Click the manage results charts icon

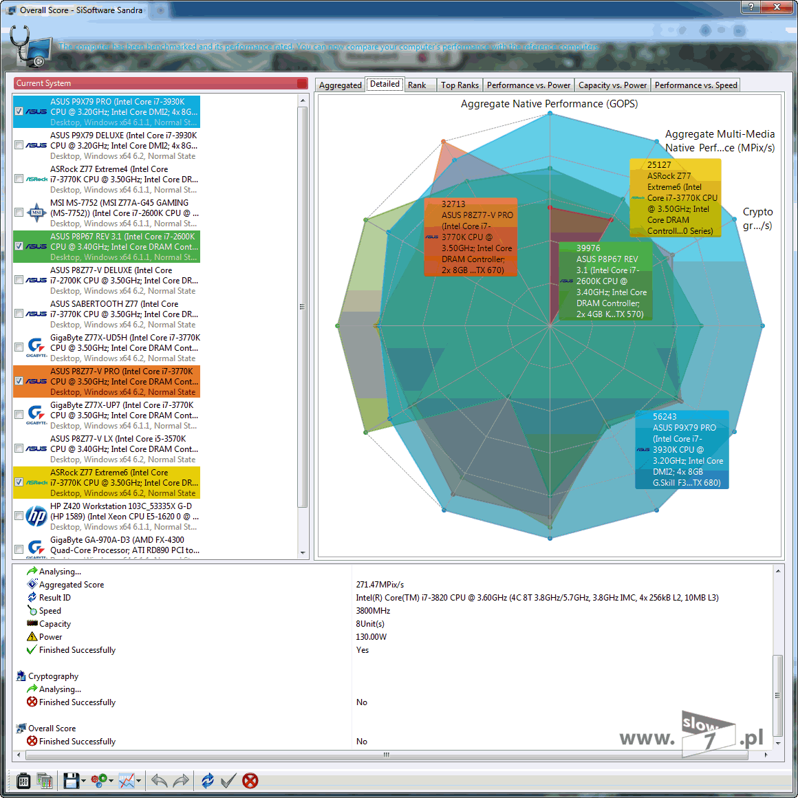click(45, 780)
